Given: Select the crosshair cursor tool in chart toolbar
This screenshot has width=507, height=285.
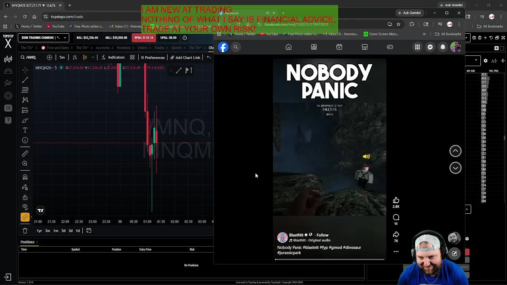Looking at the screenshot, I should 25,70.
